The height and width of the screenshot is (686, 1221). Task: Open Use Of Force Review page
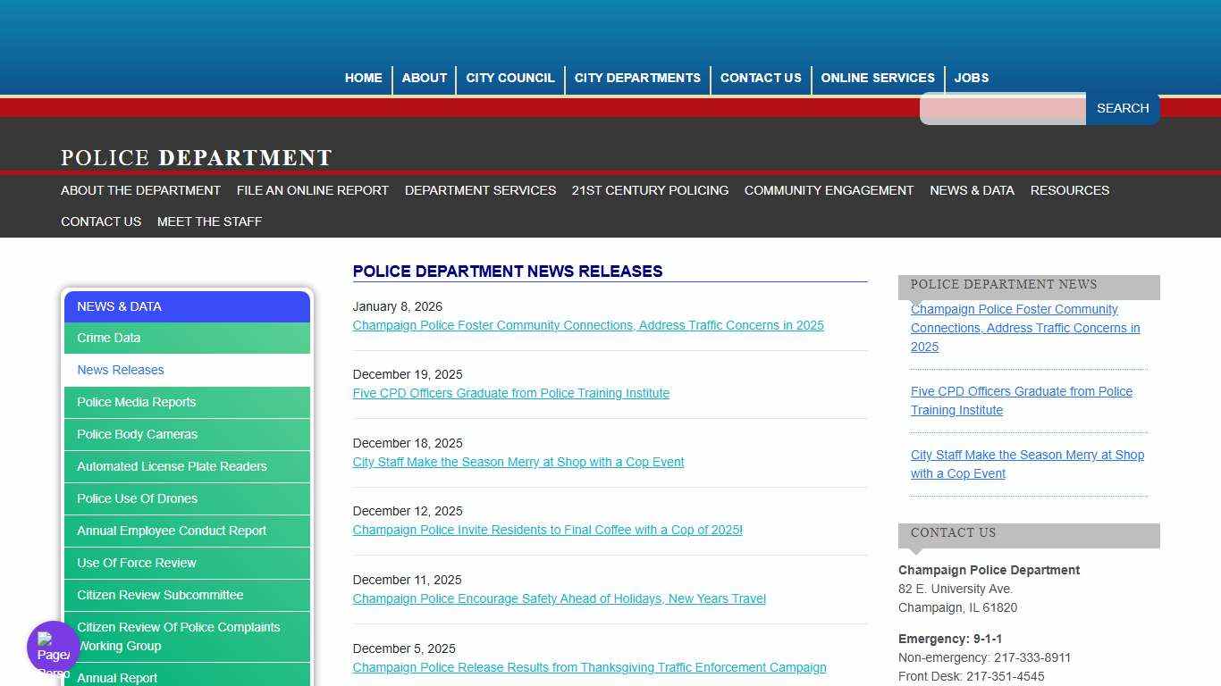point(136,563)
